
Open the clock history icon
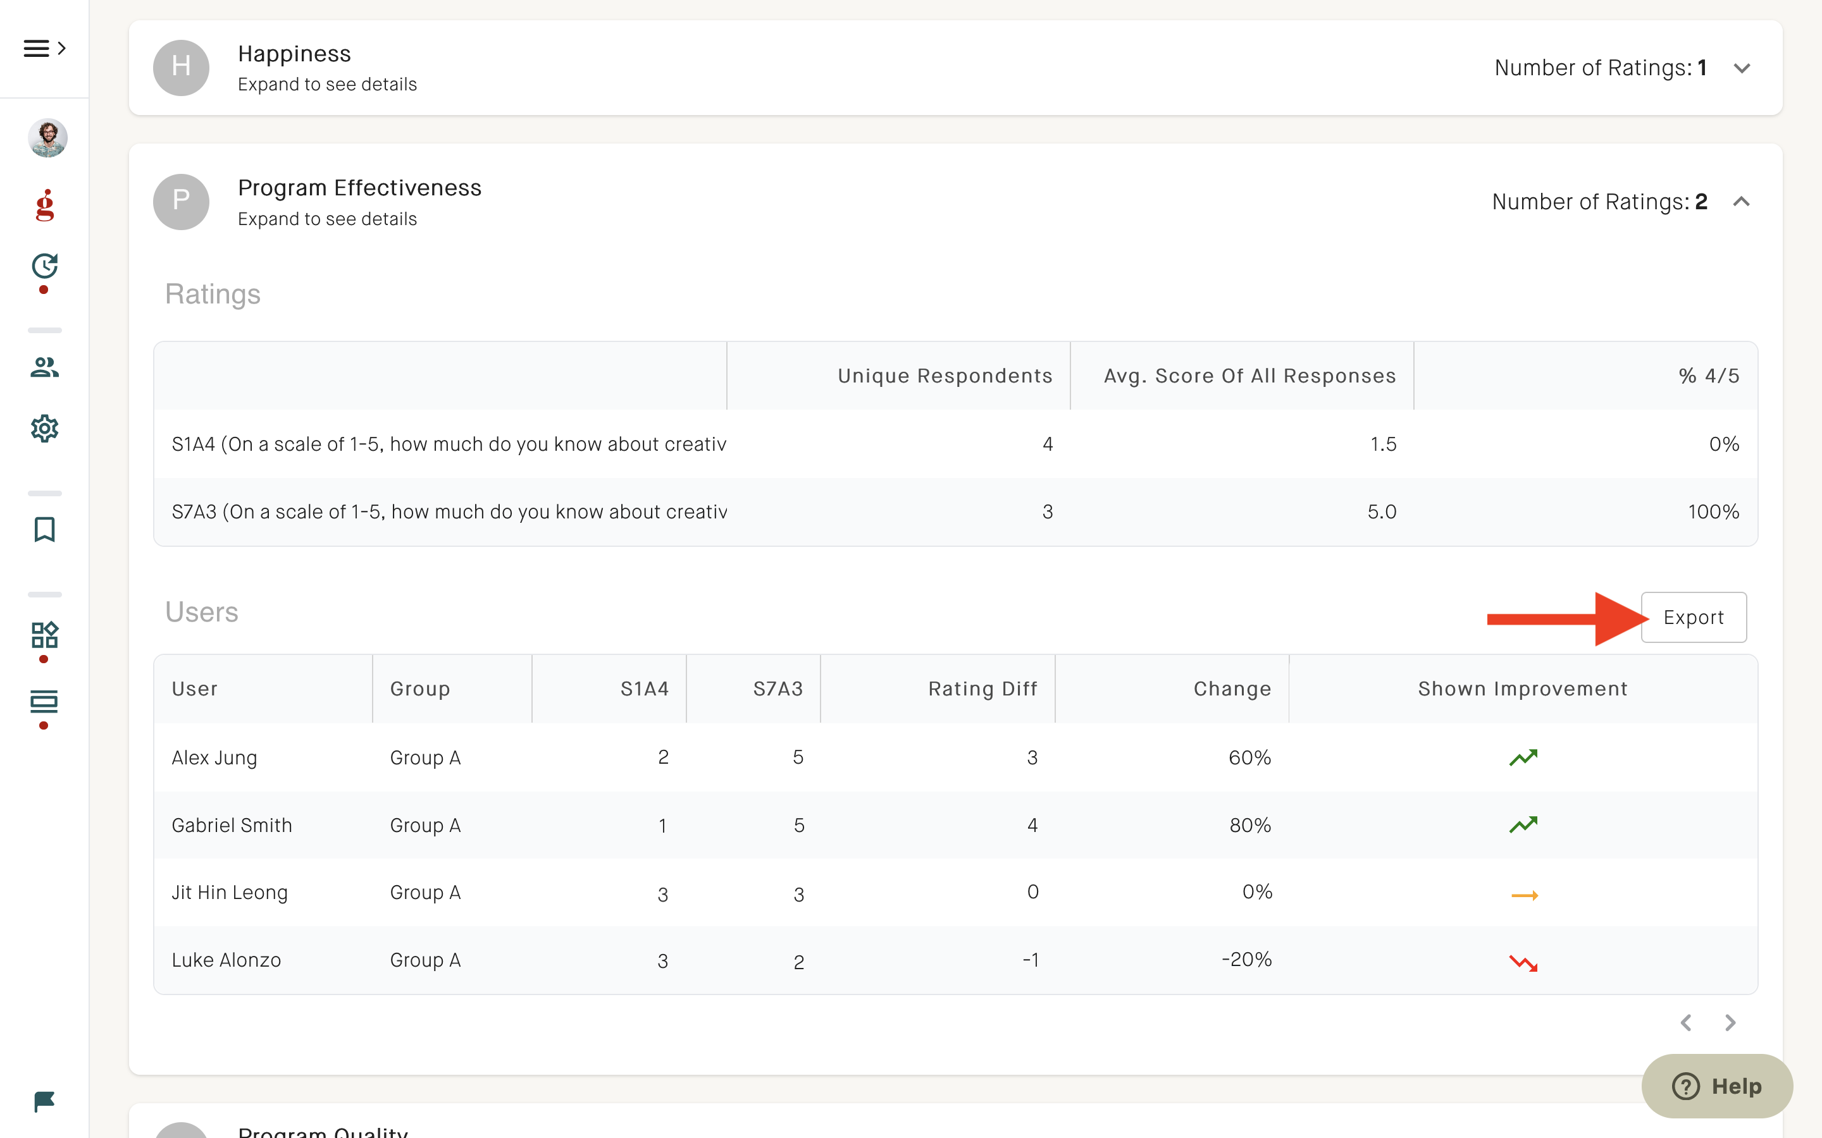(x=44, y=266)
